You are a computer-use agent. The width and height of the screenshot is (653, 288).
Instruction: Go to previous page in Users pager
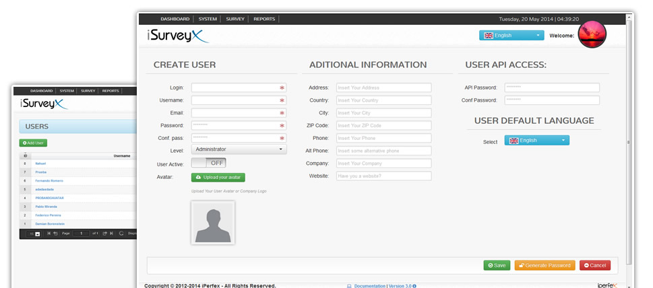coord(55,233)
